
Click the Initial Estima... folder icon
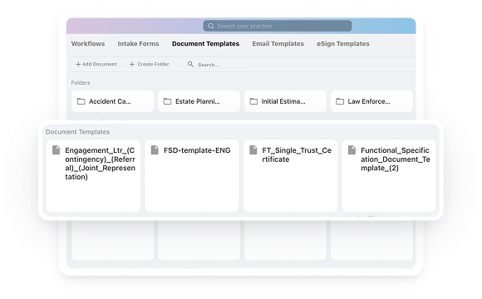click(x=253, y=101)
